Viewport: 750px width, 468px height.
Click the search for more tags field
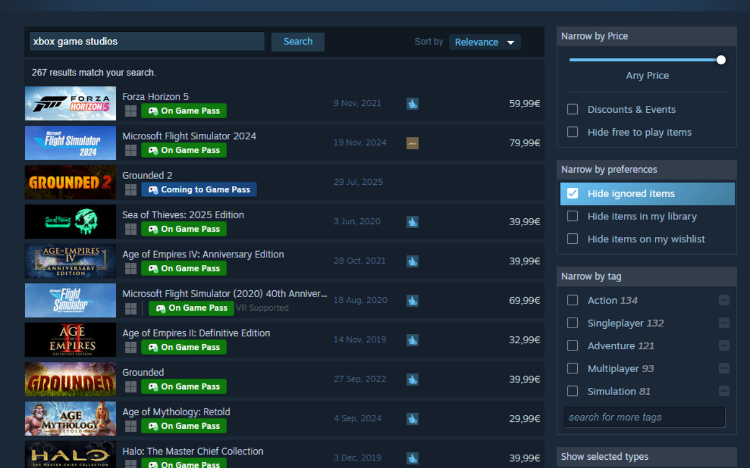(645, 417)
